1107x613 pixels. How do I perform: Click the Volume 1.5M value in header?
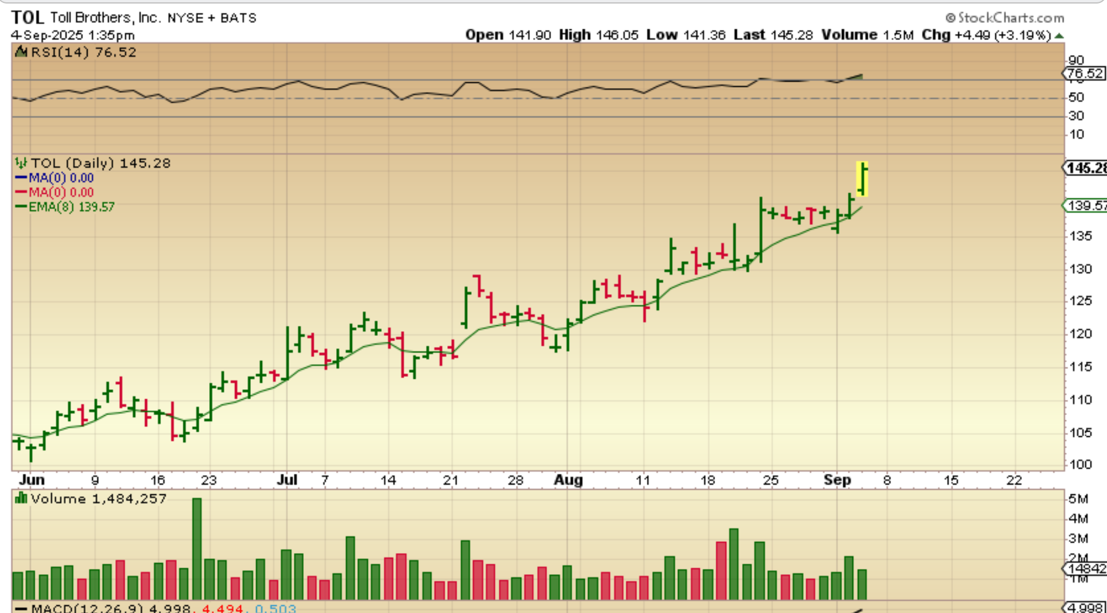[867, 35]
